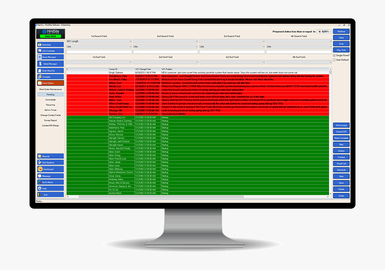The width and height of the screenshot is (385, 270).
Task: Select the red 'Miller, Tom' work order row
Action: click(x=198, y=100)
